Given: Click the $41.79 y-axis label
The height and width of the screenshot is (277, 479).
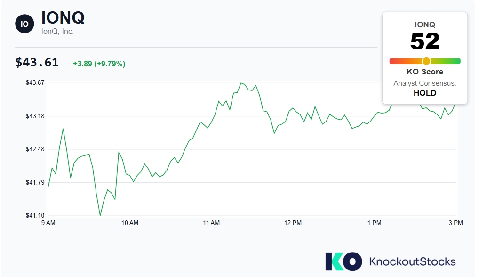Looking at the screenshot, I should pyautogui.click(x=35, y=182).
